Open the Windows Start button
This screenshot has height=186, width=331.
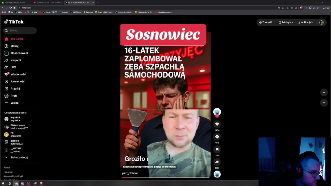tap(3, 183)
